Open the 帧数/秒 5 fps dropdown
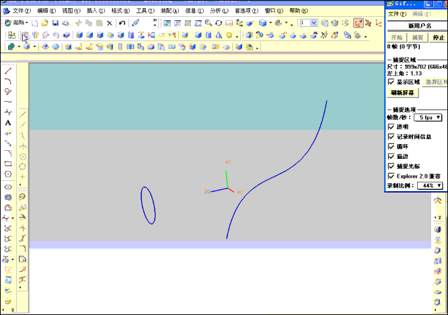 [x=428, y=118]
